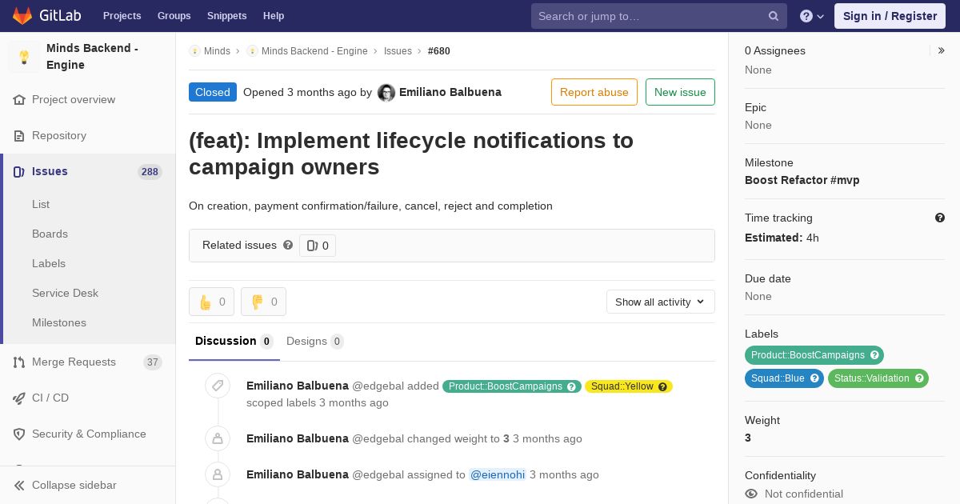Click the GitLab fox logo
The width and height of the screenshot is (960, 504).
pyautogui.click(x=22, y=16)
